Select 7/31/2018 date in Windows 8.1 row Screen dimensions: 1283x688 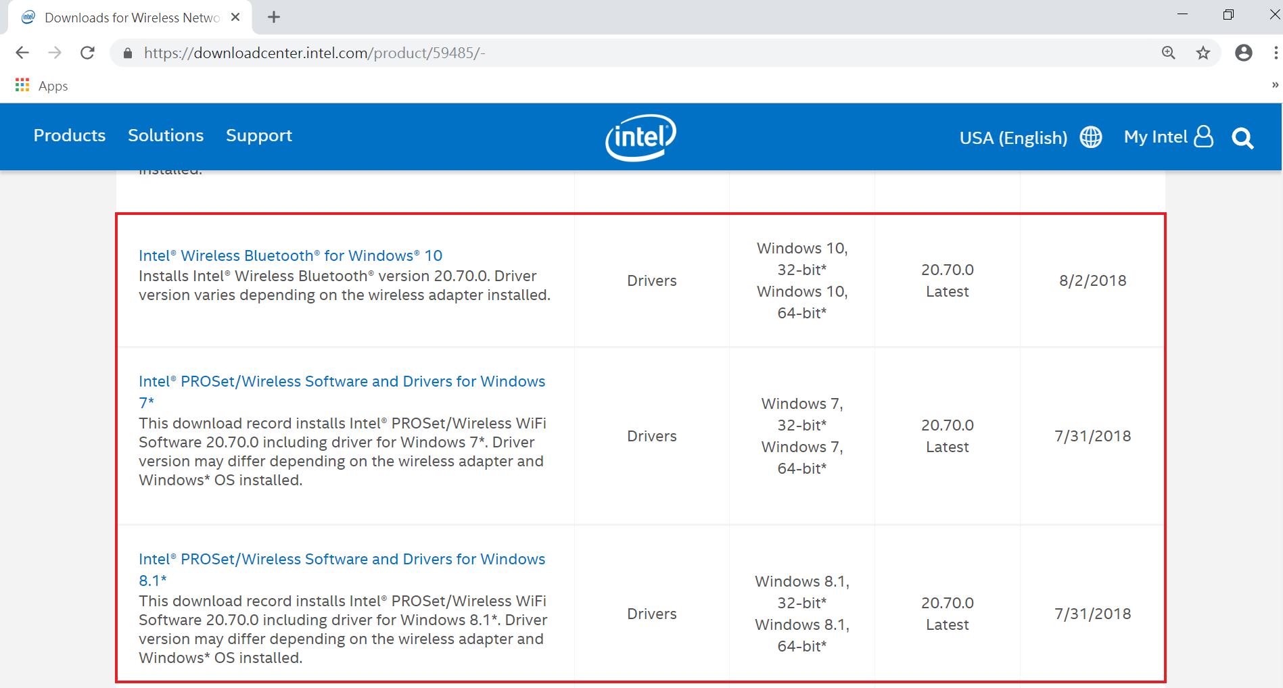pos(1092,614)
